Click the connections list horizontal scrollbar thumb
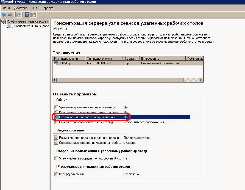 tap(120, 80)
